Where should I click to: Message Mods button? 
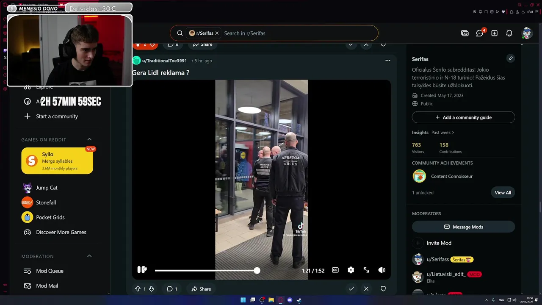pos(463,227)
